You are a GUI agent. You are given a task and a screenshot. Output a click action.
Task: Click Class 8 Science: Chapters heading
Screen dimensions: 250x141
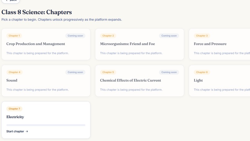37,12
